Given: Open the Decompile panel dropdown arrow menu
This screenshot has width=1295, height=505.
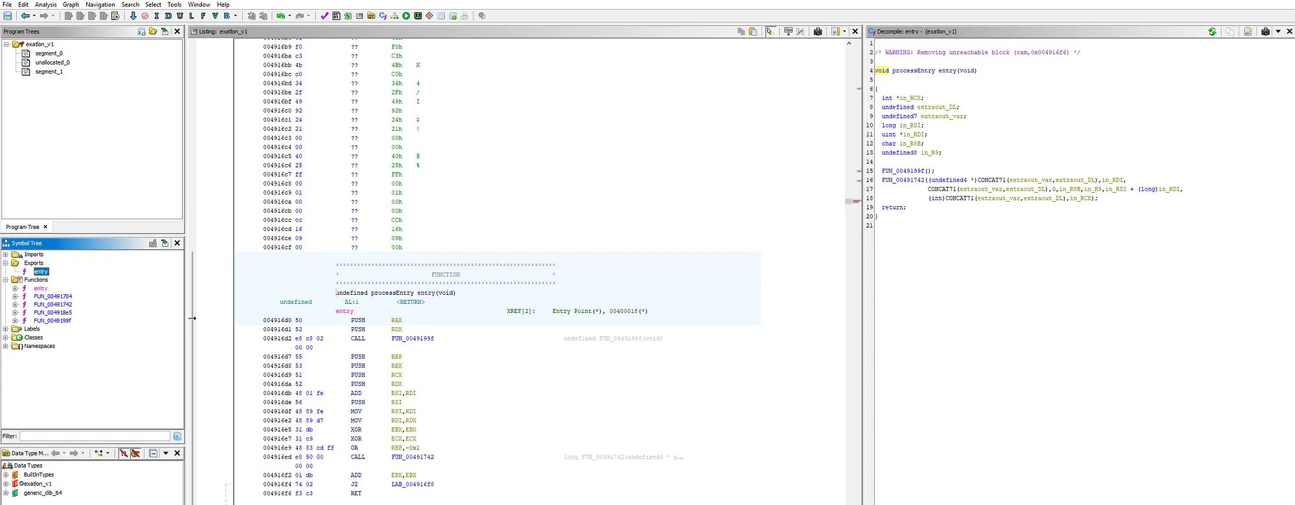Looking at the screenshot, I should point(1278,32).
